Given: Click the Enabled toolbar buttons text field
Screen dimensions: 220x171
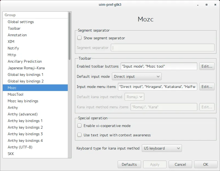Looking at the screenshot, I should [159, 66].
